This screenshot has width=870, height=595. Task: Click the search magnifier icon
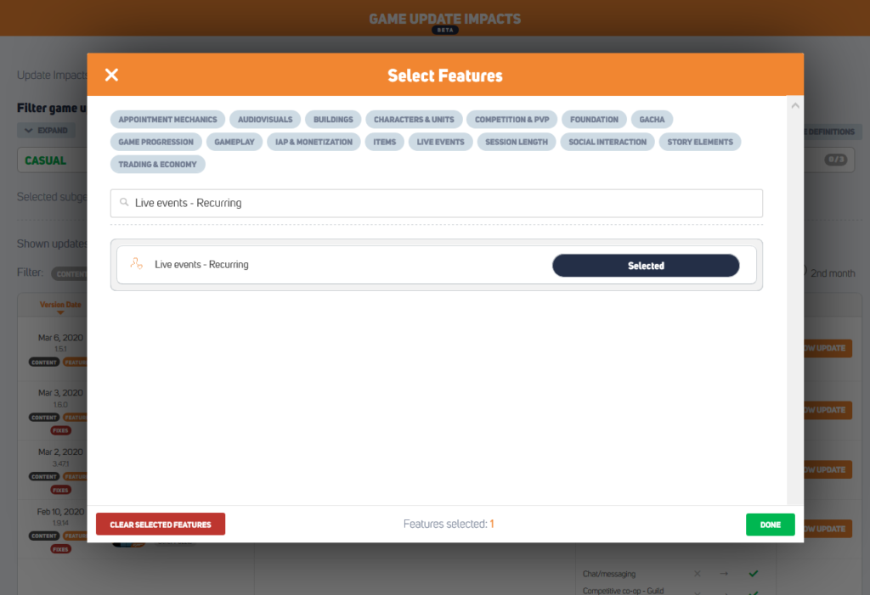[124, 203]
